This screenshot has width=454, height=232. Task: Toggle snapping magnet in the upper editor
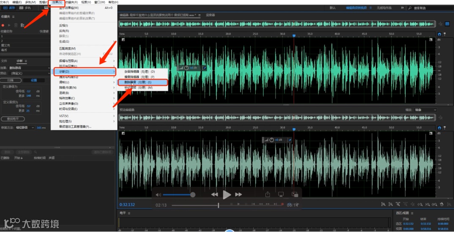(x=439, y=34)
